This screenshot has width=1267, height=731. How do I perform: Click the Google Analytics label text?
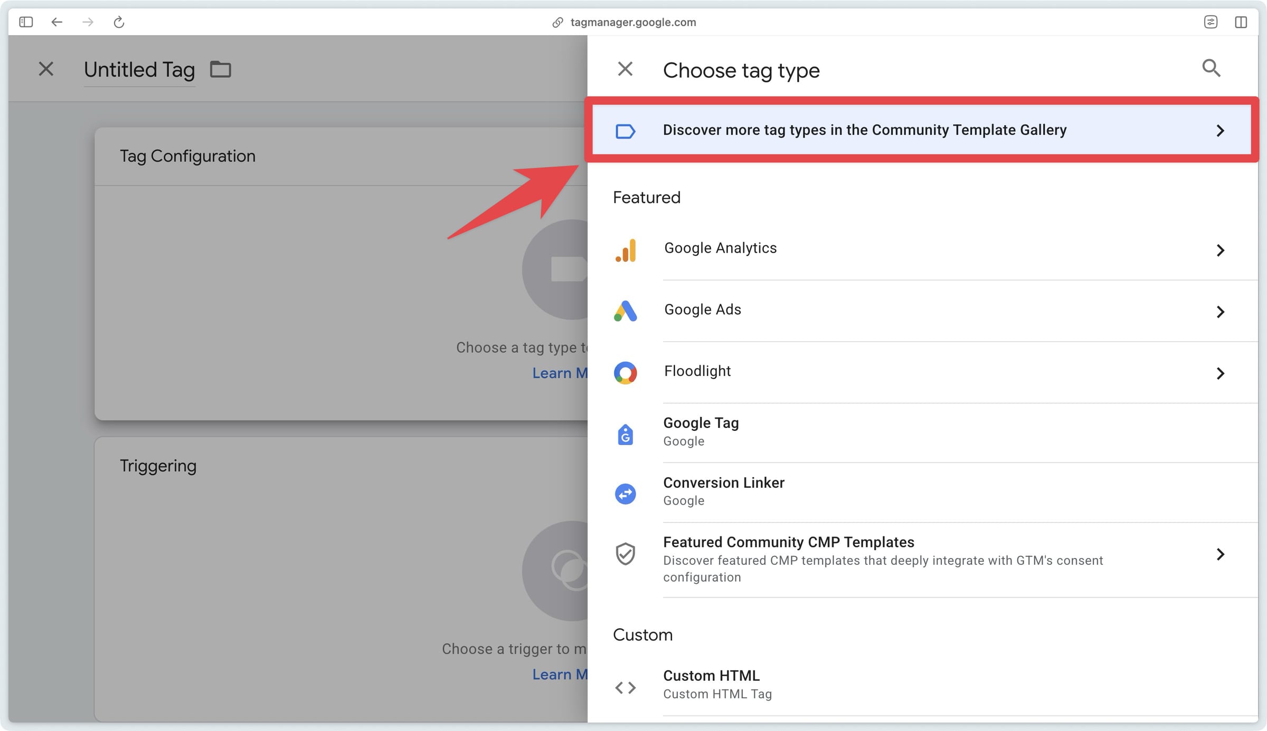point(721,248)
